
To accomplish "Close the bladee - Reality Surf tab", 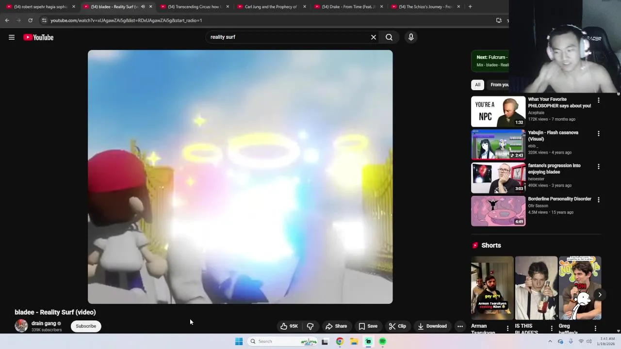I will [x=150, y=7].
